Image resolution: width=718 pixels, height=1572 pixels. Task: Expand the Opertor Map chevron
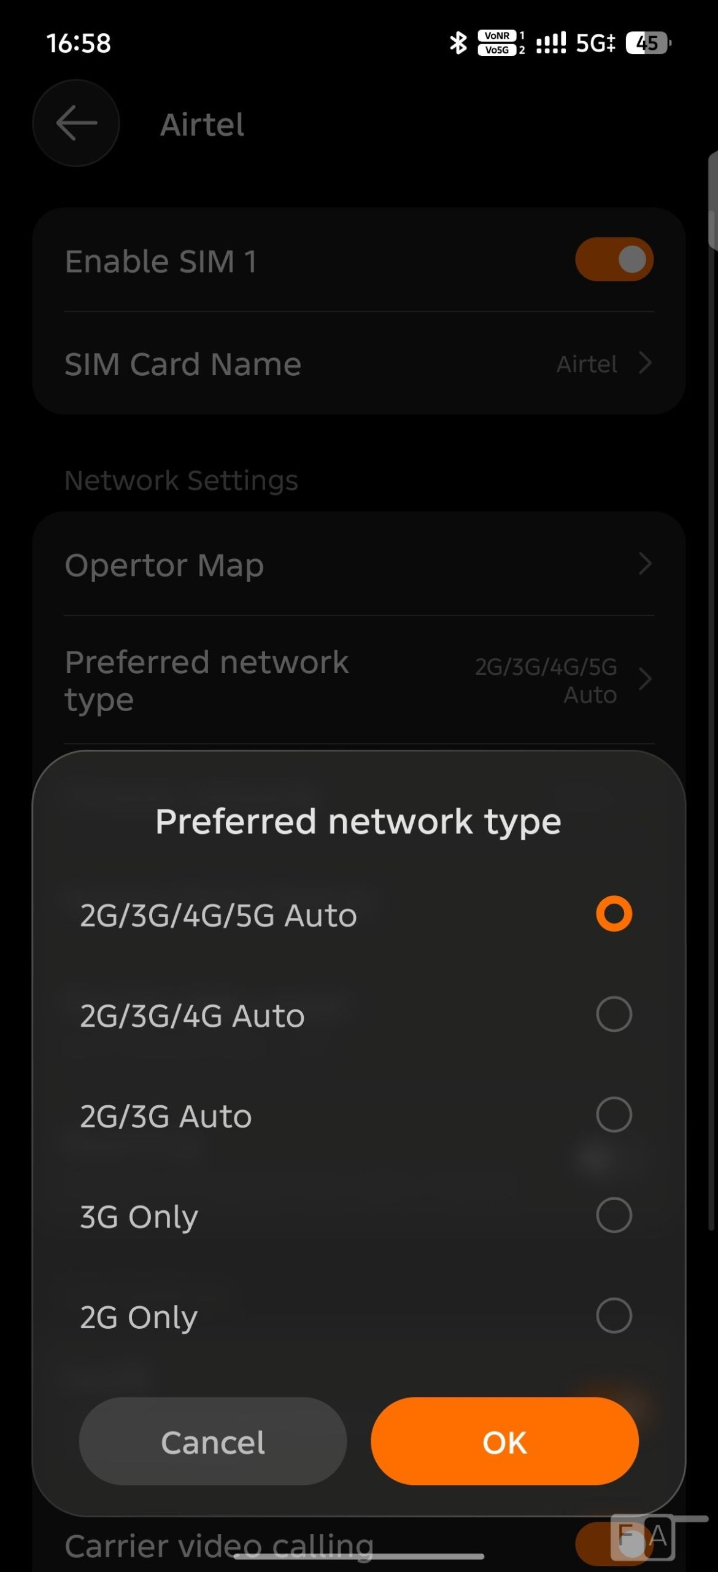click(644, 564)
